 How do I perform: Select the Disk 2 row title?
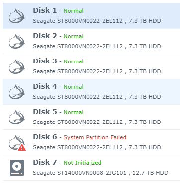(x=45, y=36)
